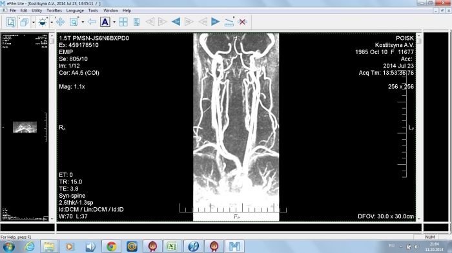The height and width of the screenshot is (253, 452).
Task: Open the Window/Level presets dropdown arrow
Action: pyautogui.click(x=52, y=22)
